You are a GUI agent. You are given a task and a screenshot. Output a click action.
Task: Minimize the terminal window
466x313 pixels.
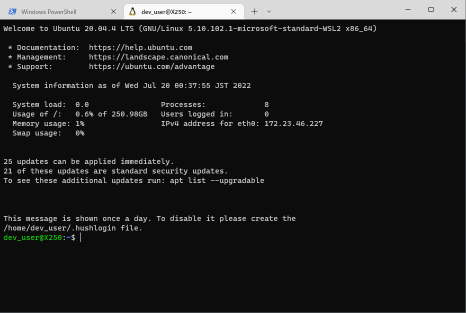pyautogui.click(x=408, y=9)
